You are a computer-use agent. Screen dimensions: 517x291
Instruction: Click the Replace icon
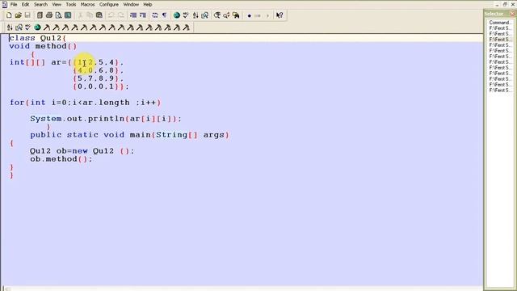pyautogui.click(x=226, y=15)
